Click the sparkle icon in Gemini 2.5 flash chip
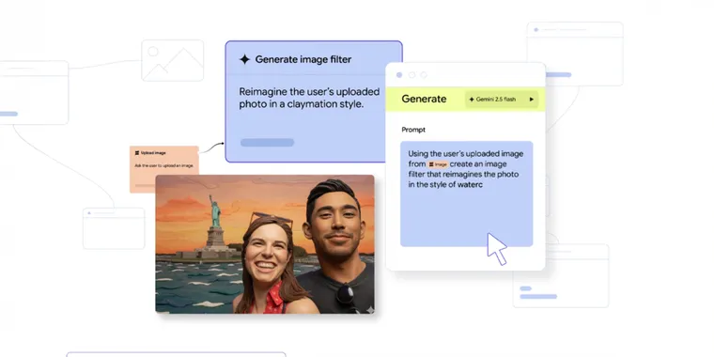Image resolution: width=714 pixels, height=357 pixels. pyautogui.click(x=472, y=100)
